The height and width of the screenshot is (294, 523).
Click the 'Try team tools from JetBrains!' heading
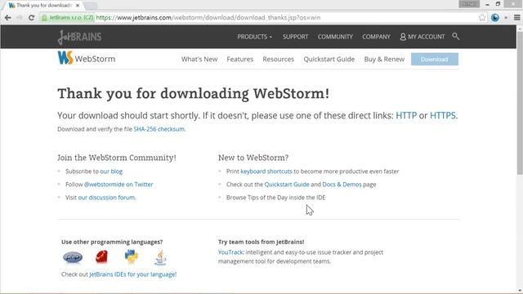pos(261,242)
